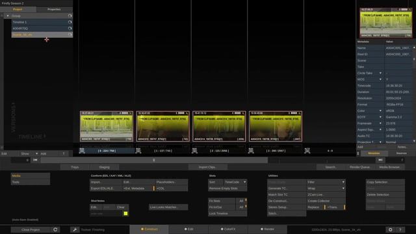Select the second clip thumbnail 16:36:47
Viewport: 416px width, 234px height.
163,126
